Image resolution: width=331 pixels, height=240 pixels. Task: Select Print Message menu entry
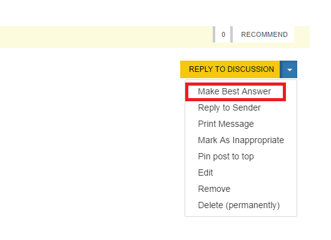coord(226,124)
